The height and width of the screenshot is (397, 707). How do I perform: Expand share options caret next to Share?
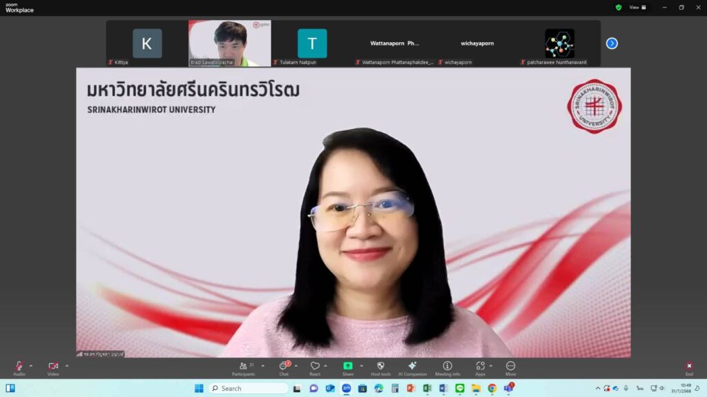click(362, 366)
